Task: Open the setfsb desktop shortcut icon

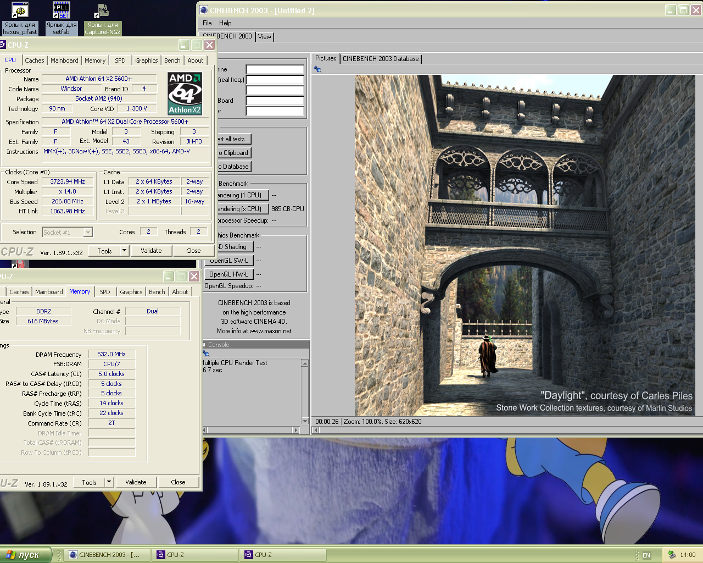Action: point(61,18)
